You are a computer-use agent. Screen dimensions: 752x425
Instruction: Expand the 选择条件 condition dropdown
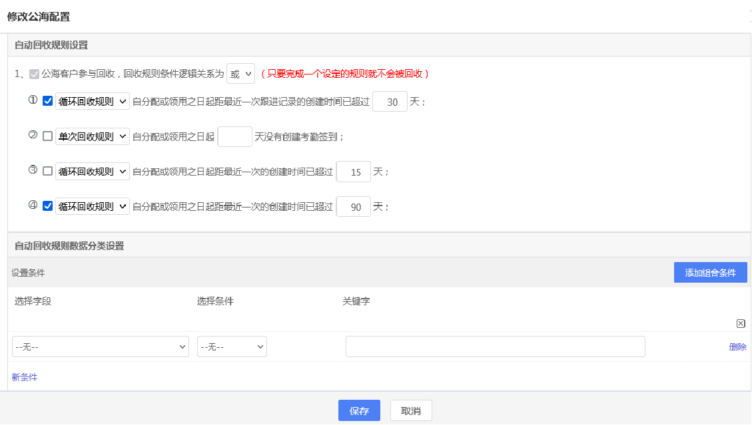coord(232,347)
